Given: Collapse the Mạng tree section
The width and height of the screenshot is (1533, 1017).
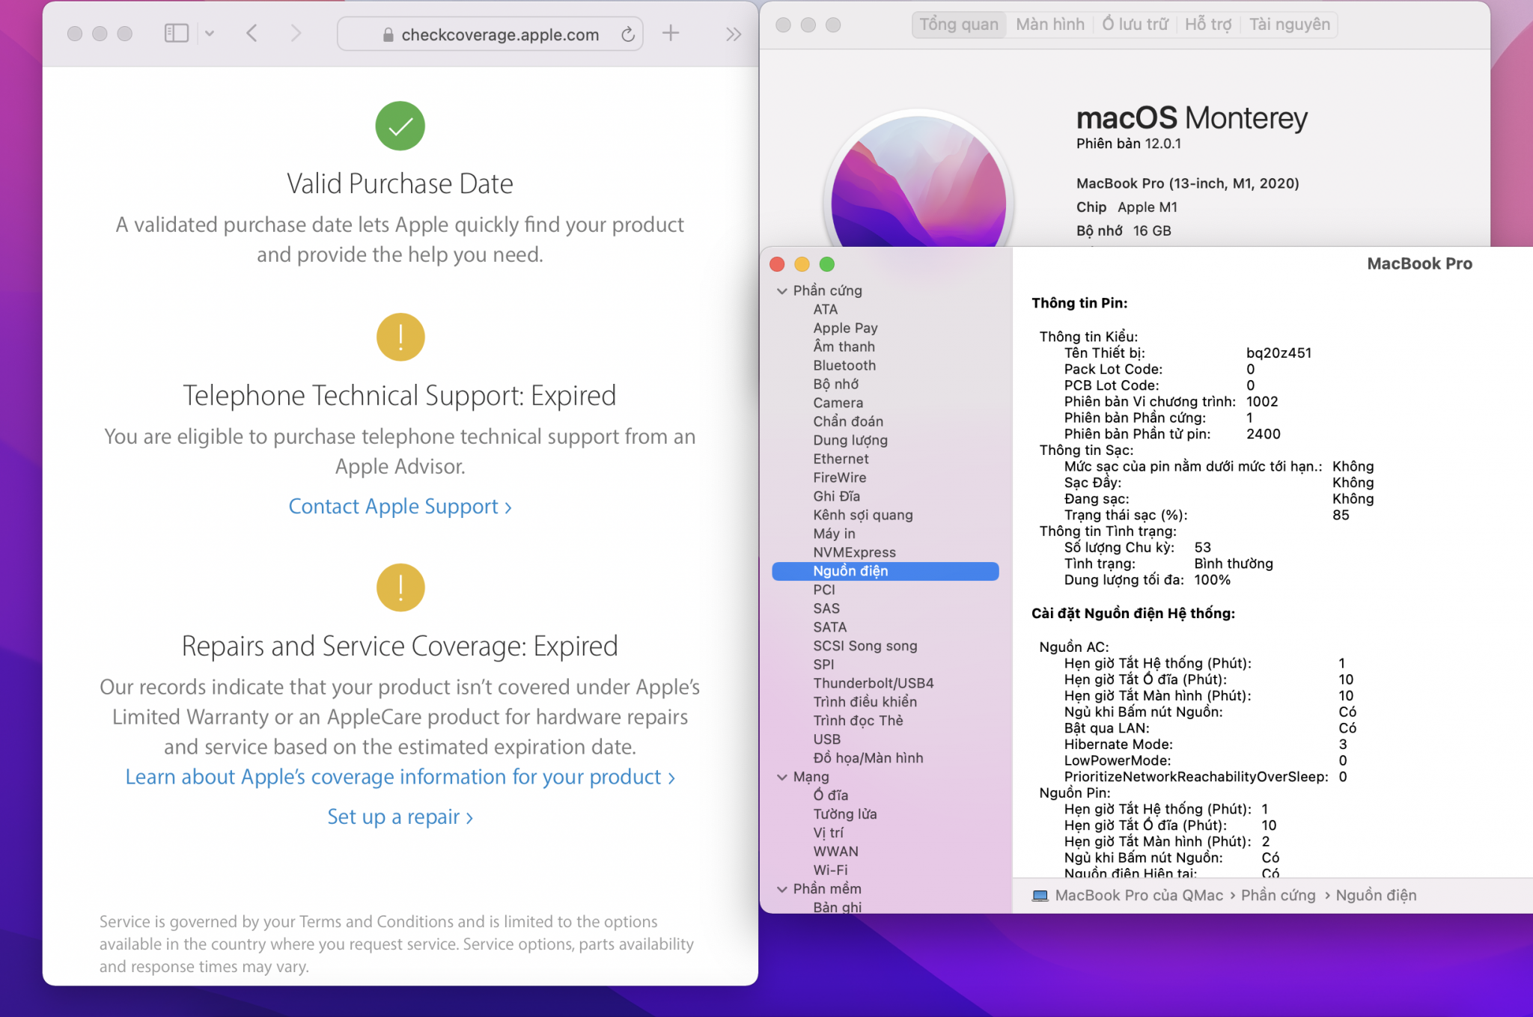Looking at the screenshot, I should (x=782, y=777).
